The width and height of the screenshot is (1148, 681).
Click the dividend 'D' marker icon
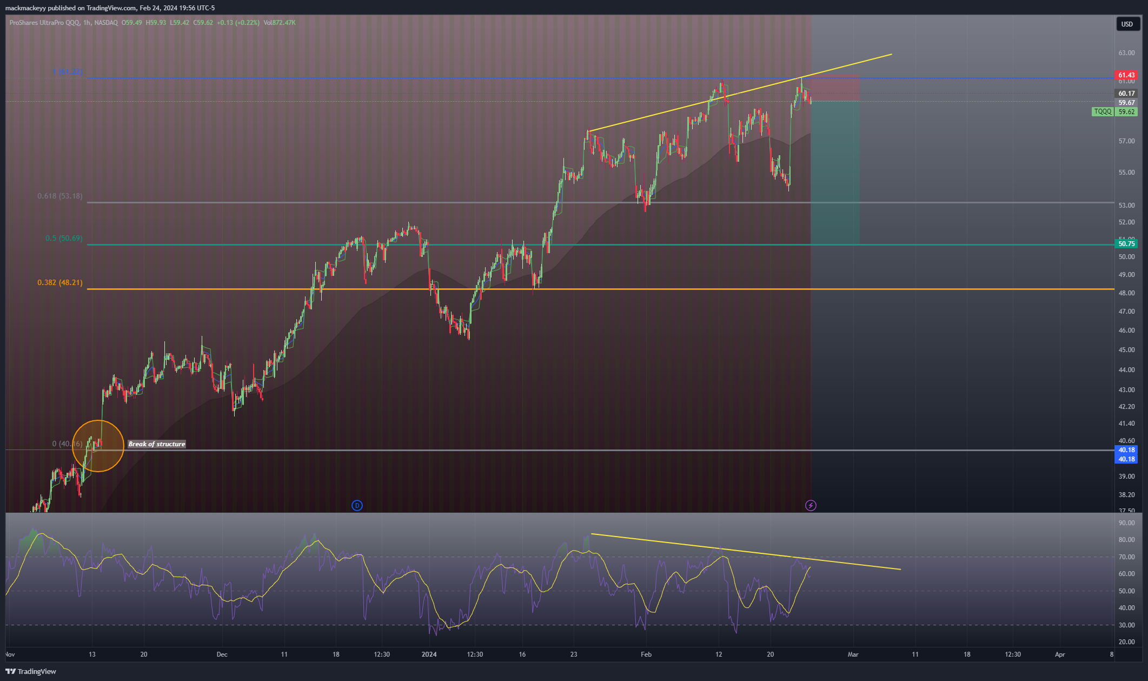pyautogui.click(x=357, y=505)
